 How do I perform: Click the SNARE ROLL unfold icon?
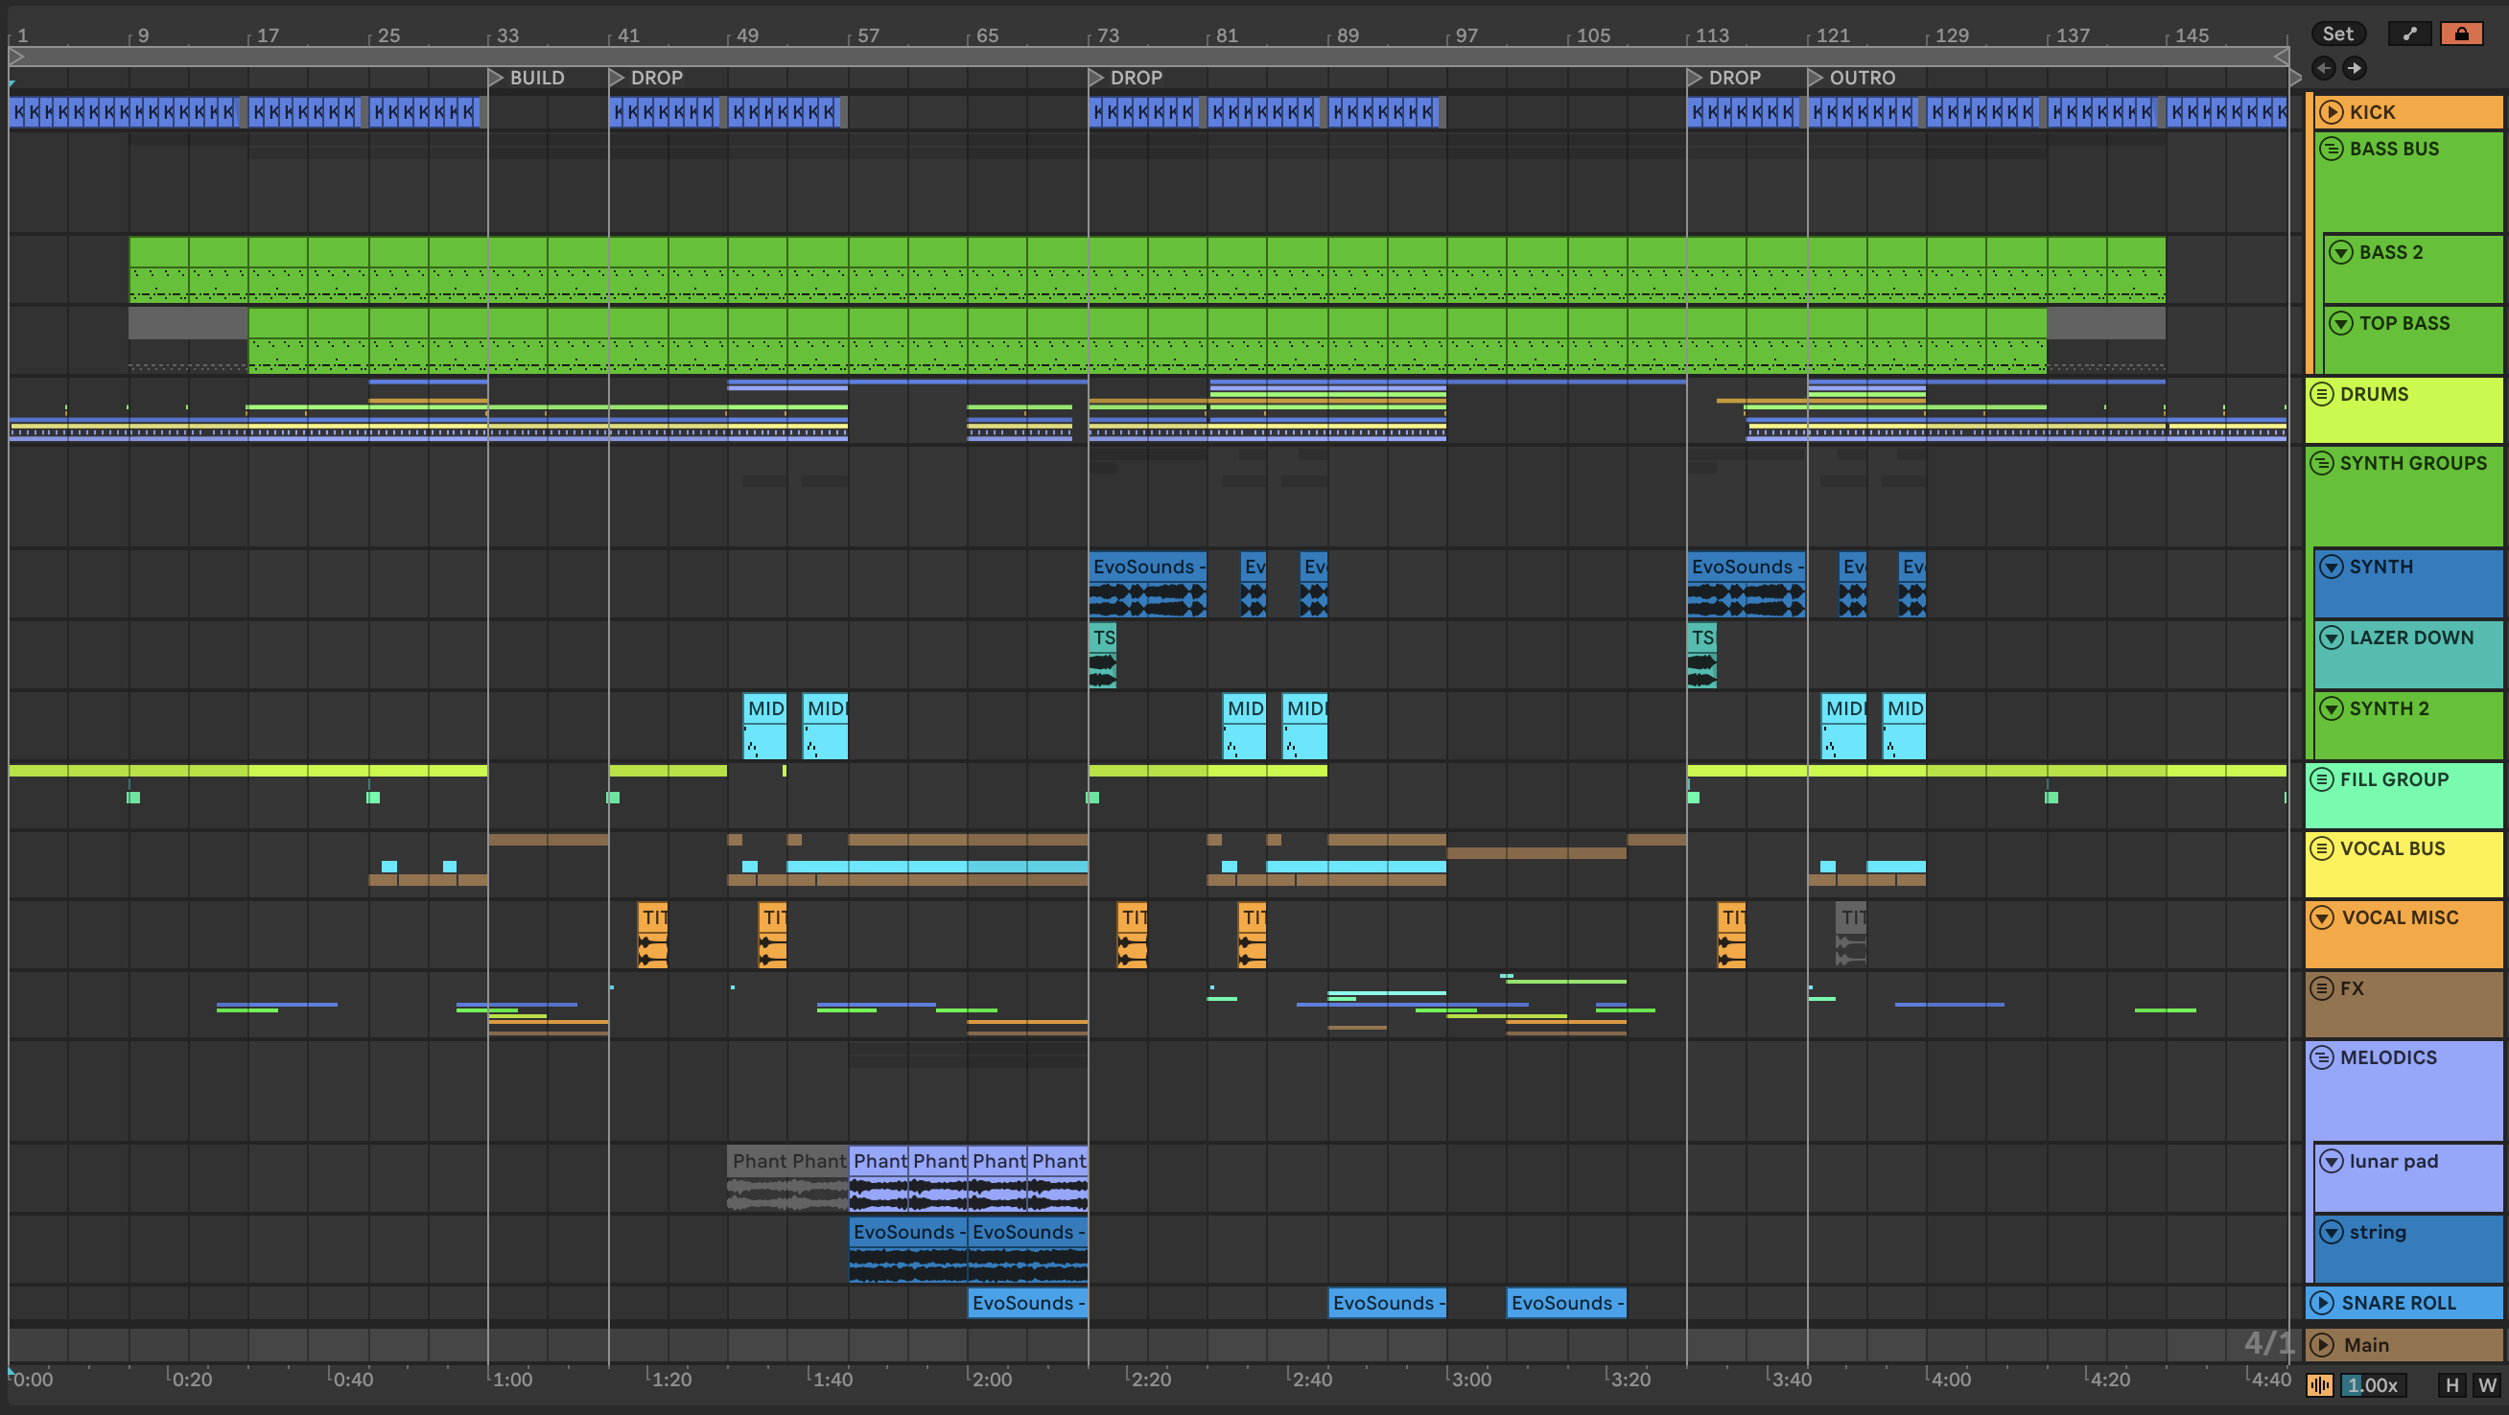pyautogui.click(x=2322, y=1303)
